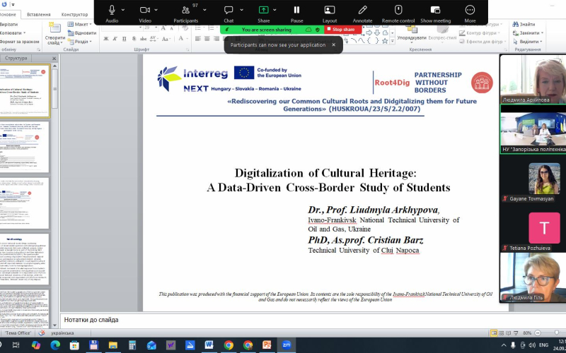Close the slides pane

point(54,59)
